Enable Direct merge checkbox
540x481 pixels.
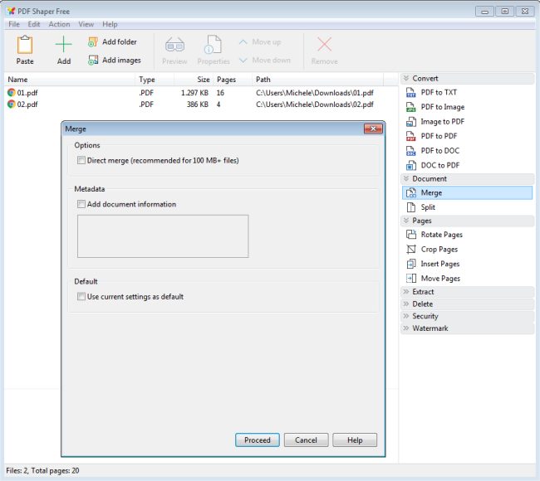coord(81,160)
